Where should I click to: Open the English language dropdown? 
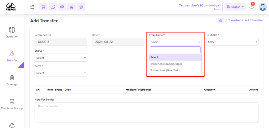235,7
